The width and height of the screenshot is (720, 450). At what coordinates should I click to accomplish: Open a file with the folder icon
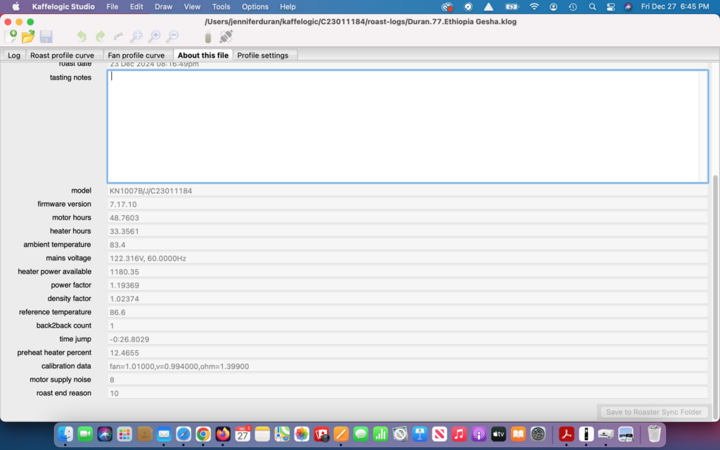(x=28, y=37)
